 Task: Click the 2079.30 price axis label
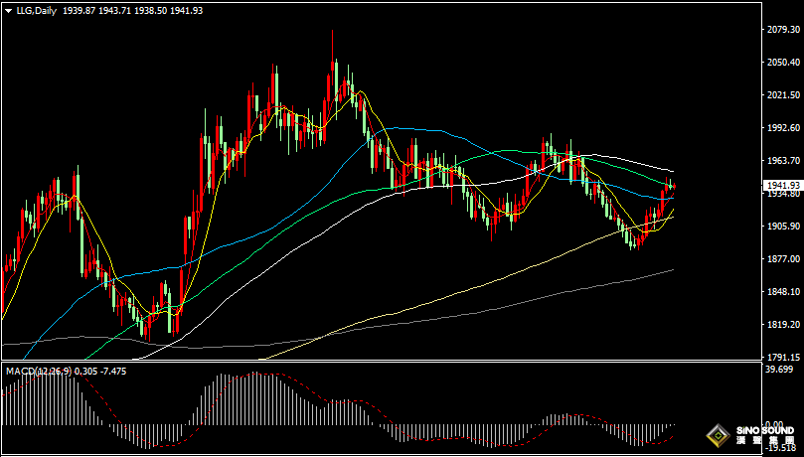coord(783,30)
